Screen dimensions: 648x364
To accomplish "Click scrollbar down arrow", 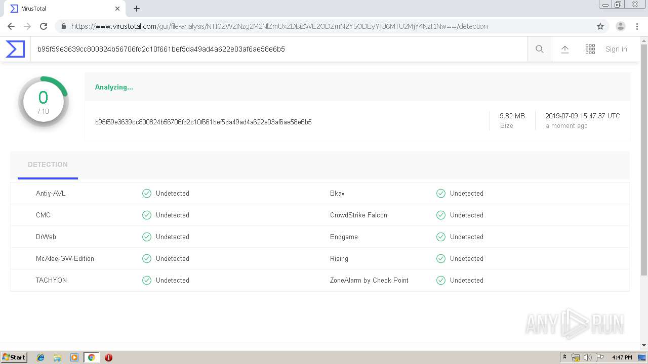I will coord(644,346).
